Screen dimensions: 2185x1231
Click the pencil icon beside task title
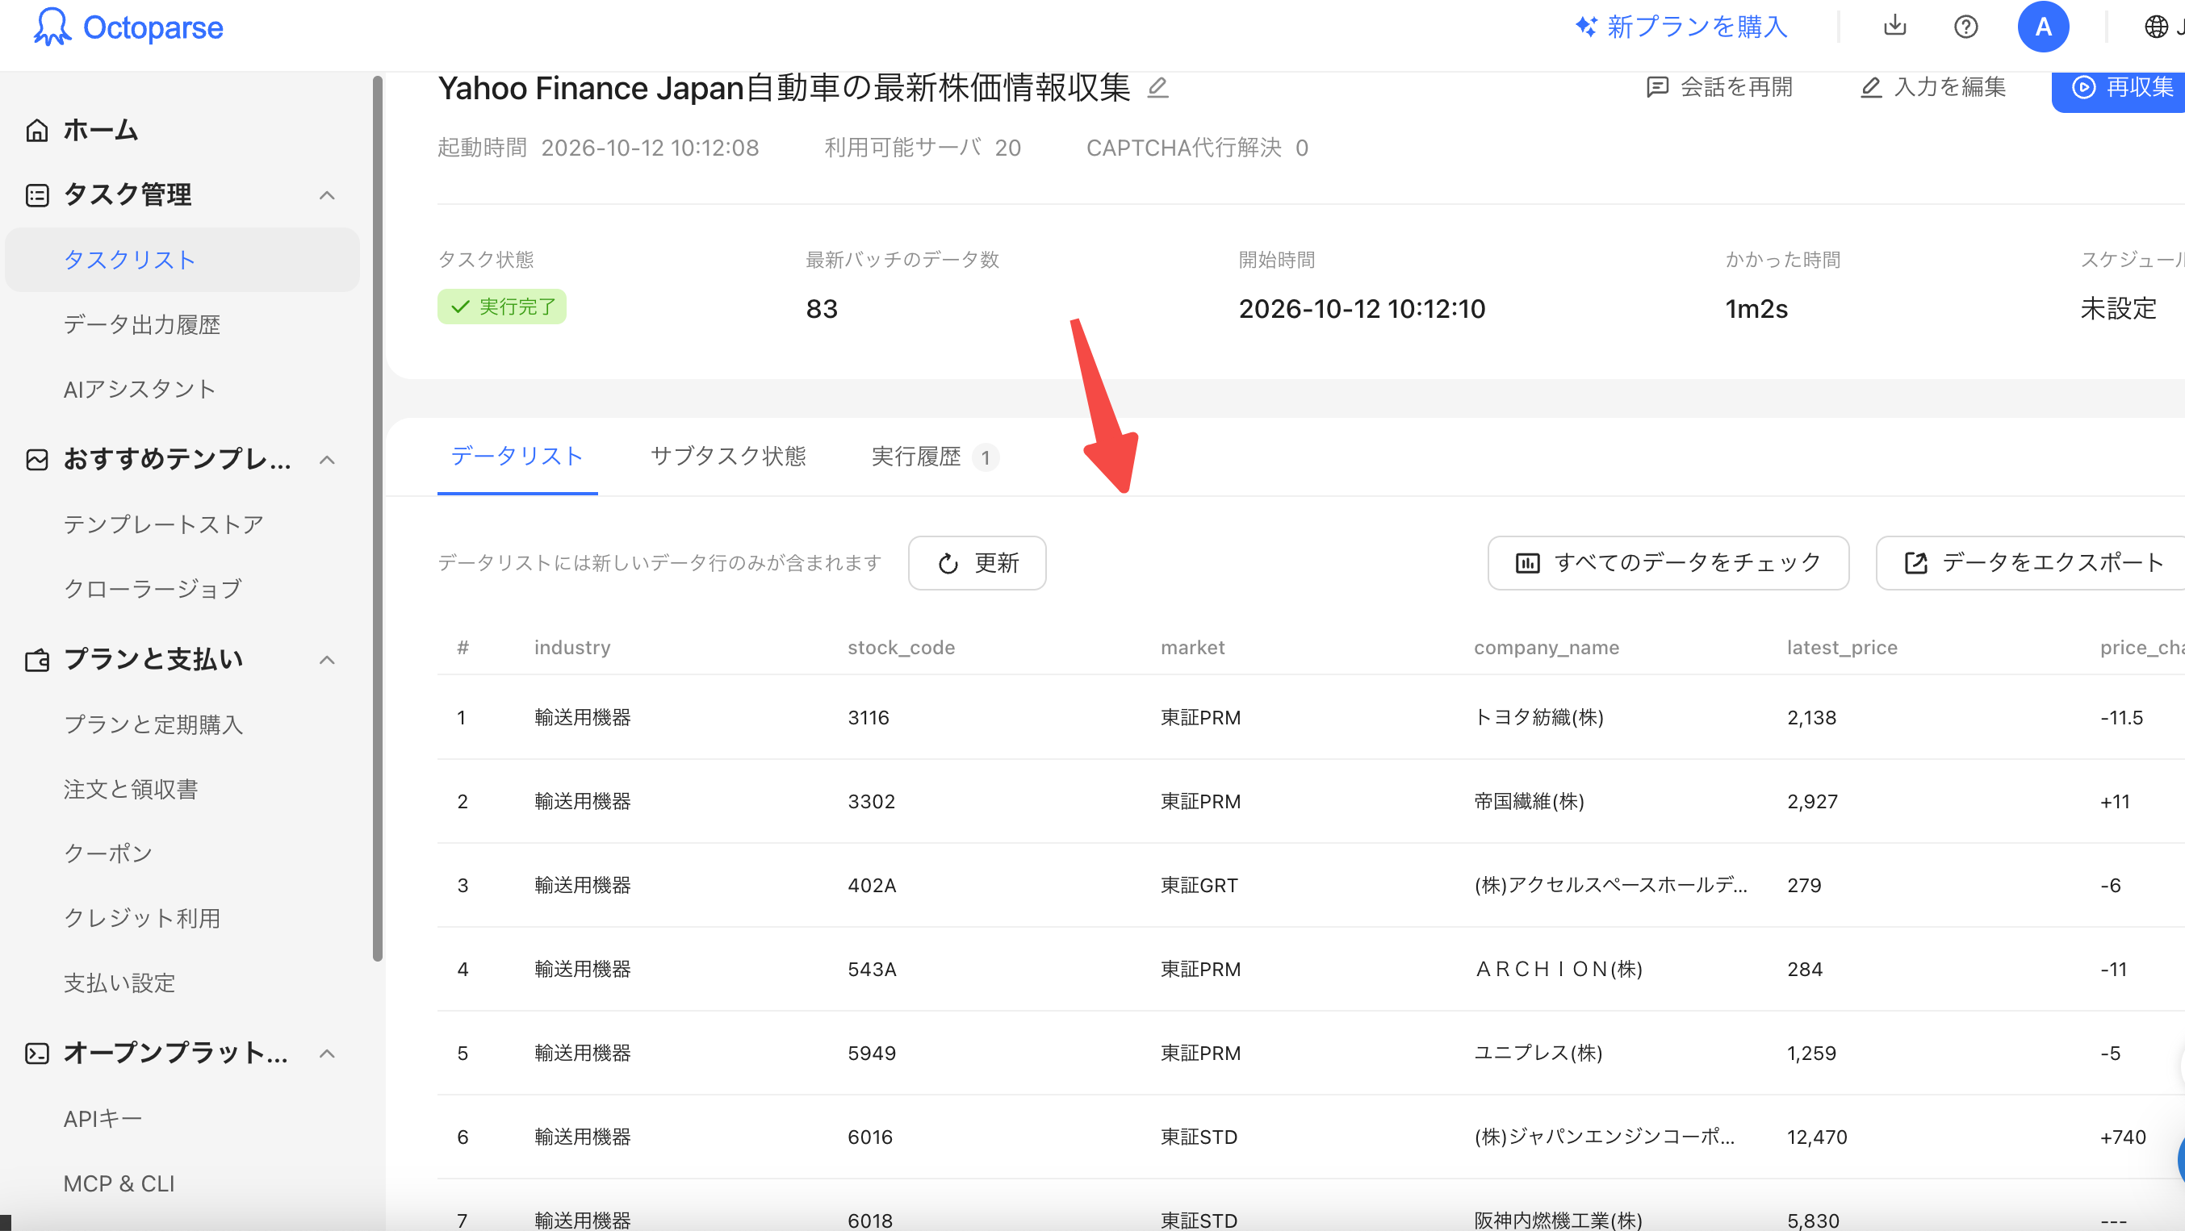tap(1157, 87)
